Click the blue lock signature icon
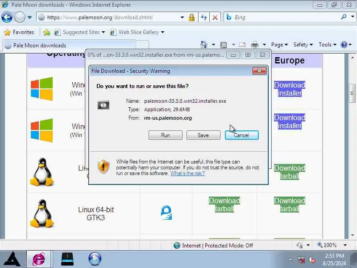Screen dimensions: 357x268 click(166, 213)
